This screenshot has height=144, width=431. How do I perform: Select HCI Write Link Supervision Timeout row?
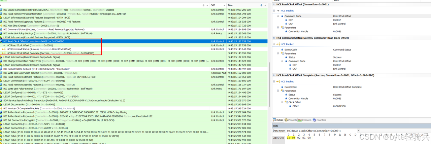pyautogui.click(x=134, y=73)
